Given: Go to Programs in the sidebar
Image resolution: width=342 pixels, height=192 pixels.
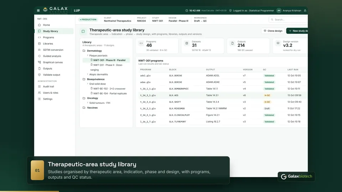Looking at the screenshot, I should pyautogui.click(x=55, y=37).
